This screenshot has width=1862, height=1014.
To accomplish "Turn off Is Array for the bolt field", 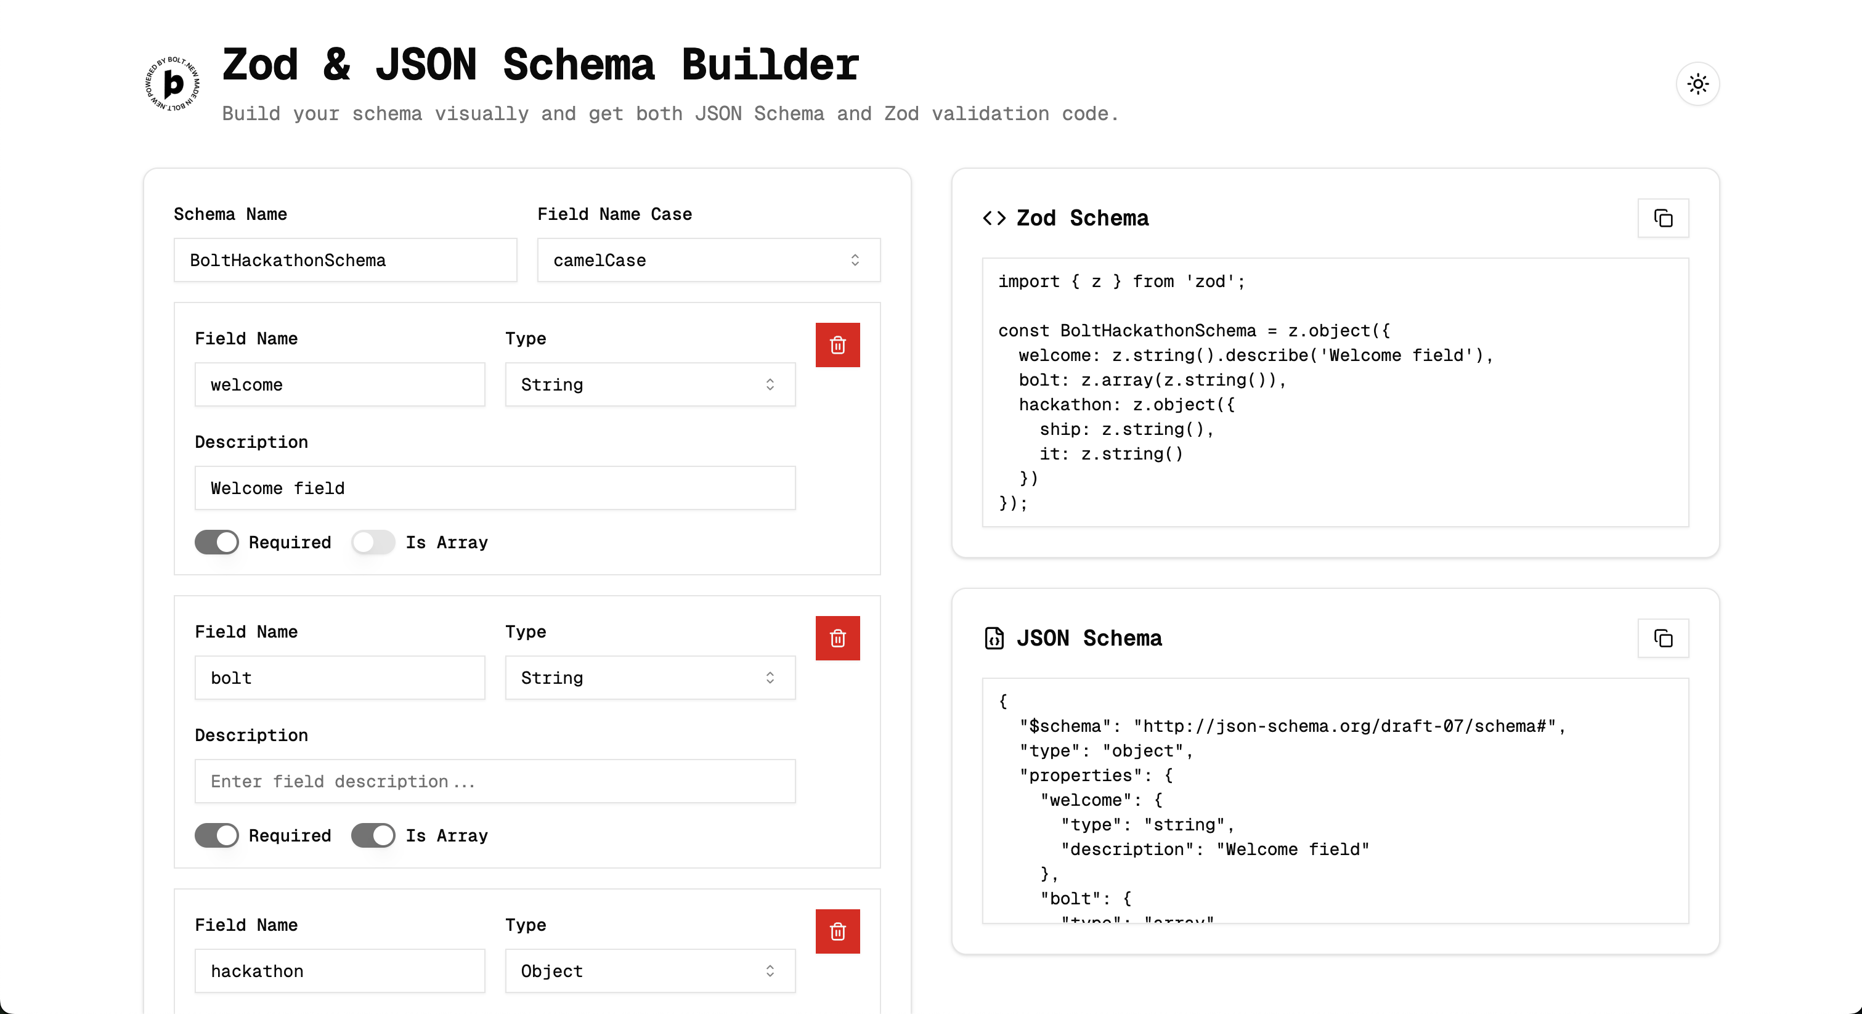I will pyautogui.click(x=372, y=835).
